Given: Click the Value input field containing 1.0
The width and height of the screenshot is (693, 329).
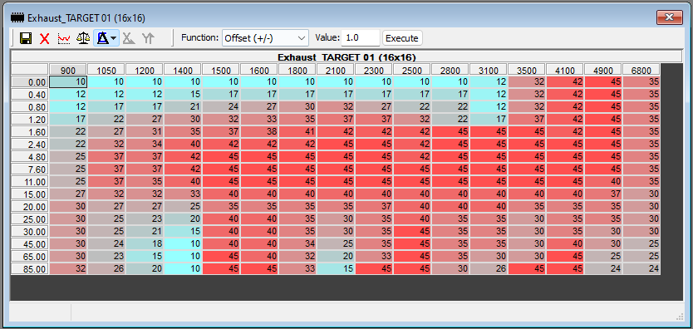Looking at the screenshot, I should 360,38.
